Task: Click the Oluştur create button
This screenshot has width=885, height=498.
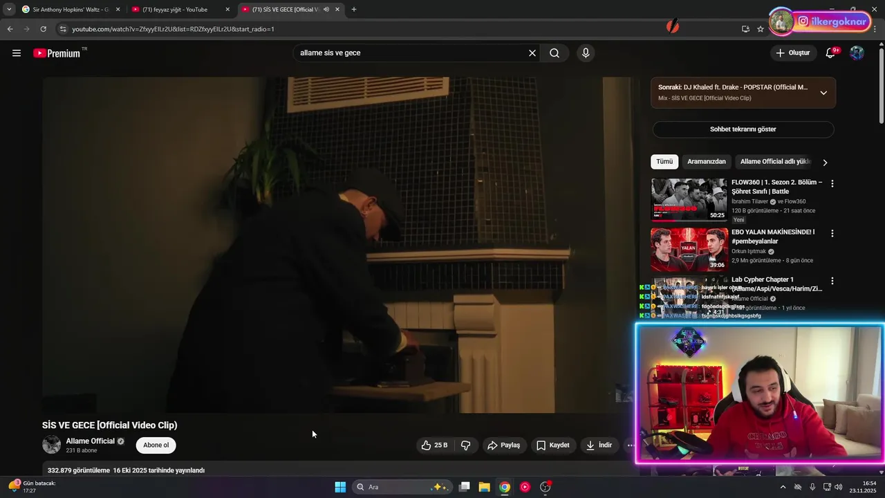Action: [x=793, y=53]
